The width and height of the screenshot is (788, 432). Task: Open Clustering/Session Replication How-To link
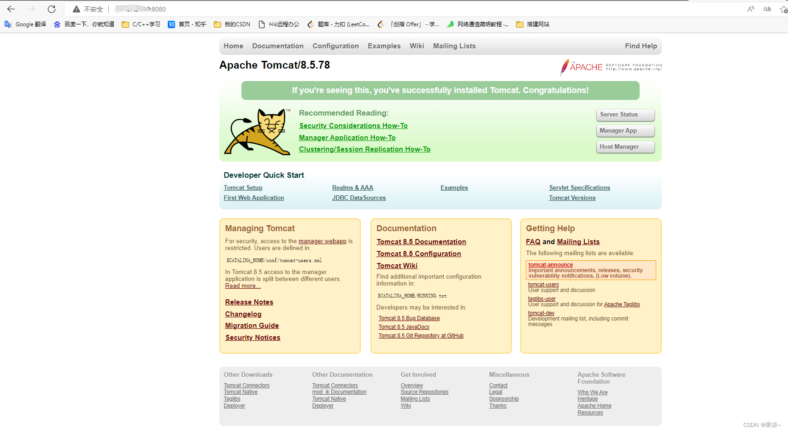point(365,149)
